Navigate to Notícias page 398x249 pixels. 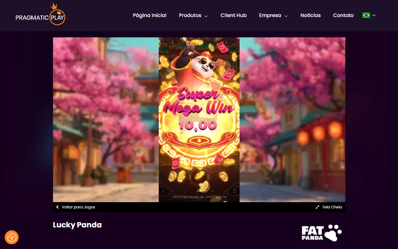310,15
